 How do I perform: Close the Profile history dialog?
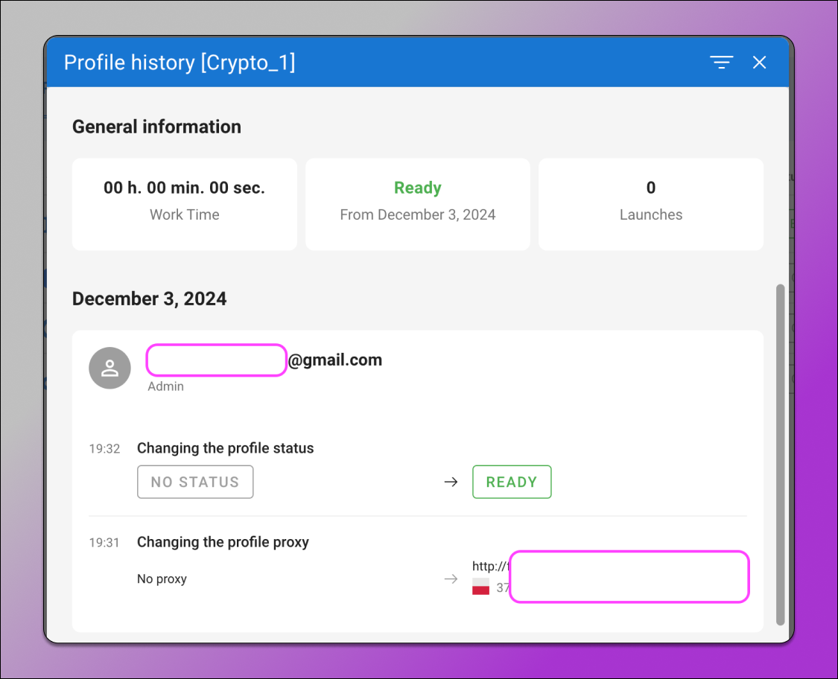coord(760,63)
